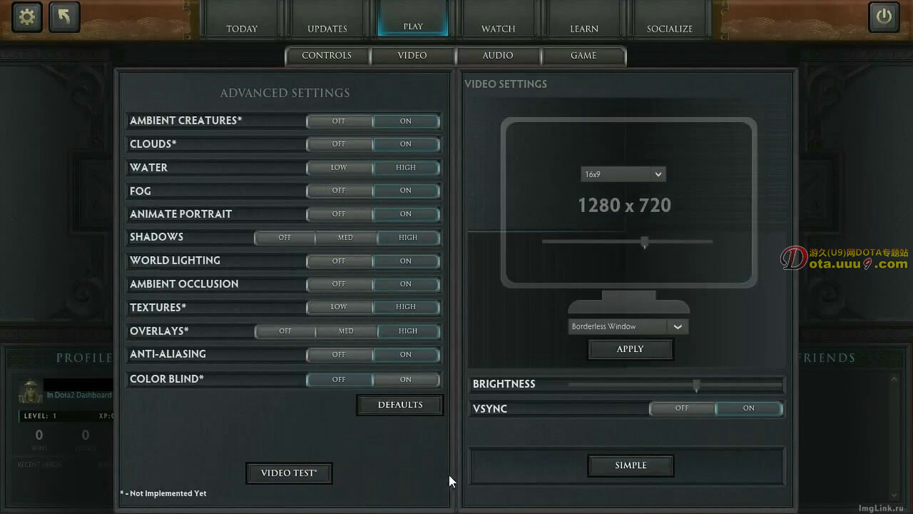Set Overlays to med
This screenshot has width=913, height=514.
click(x=346, y=331)
